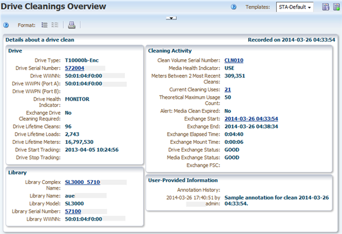Open library serial number 57100 link

pyautogui.click(x=73, y=211)
